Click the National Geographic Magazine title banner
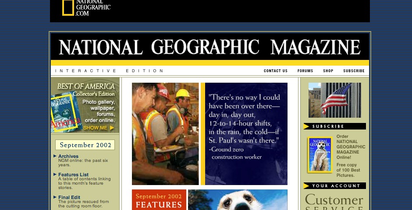The height and width of the screenshot is (210, 412). [x=210, y=47]
